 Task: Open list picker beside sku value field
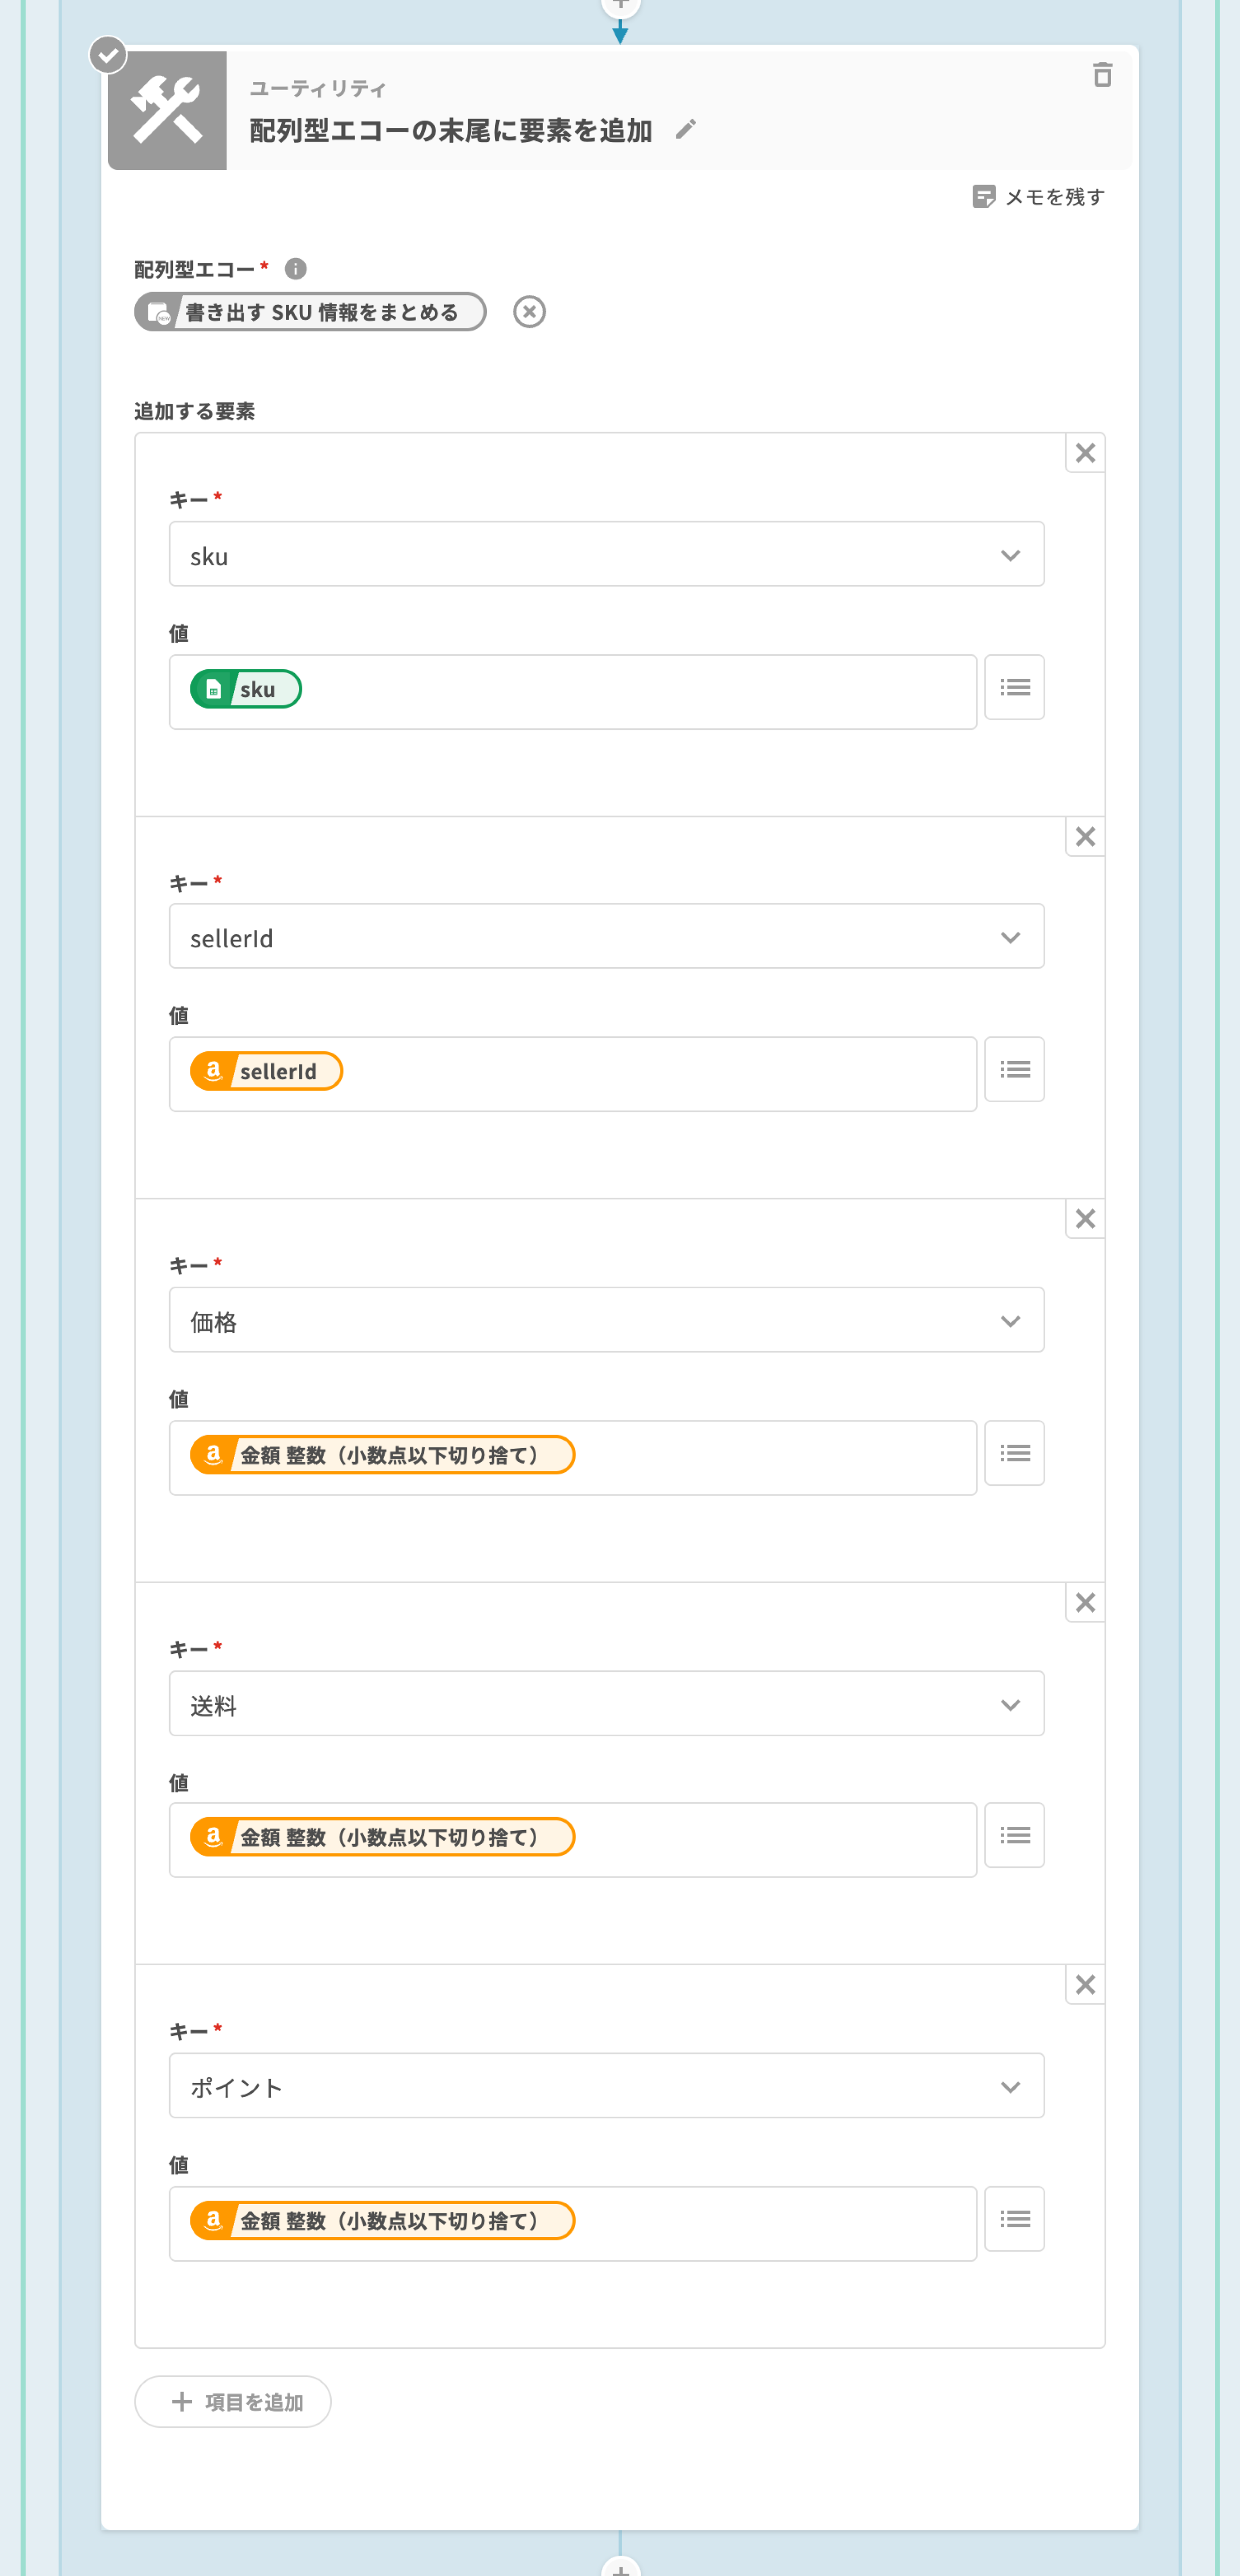1014,688
